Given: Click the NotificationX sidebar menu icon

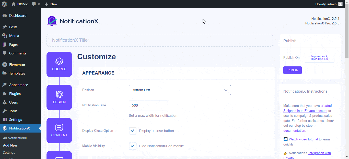Looking at the screenshot, I should point(5,128).
